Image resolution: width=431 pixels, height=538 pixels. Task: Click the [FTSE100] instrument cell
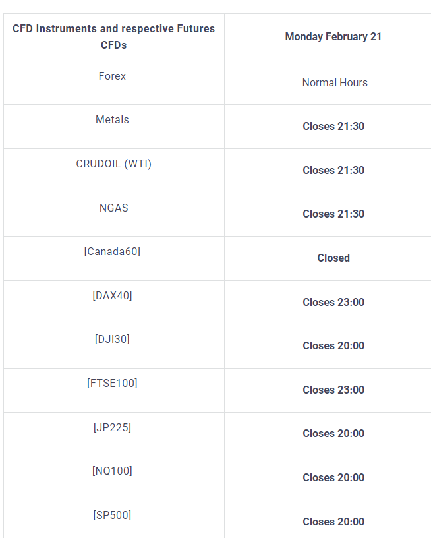click(112, 384)
